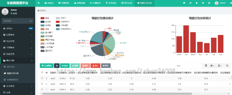Open the 车辆菜单 tab
Image resolution: width=232 pixels, height=95 pixels.
click(x=64, y=3)
